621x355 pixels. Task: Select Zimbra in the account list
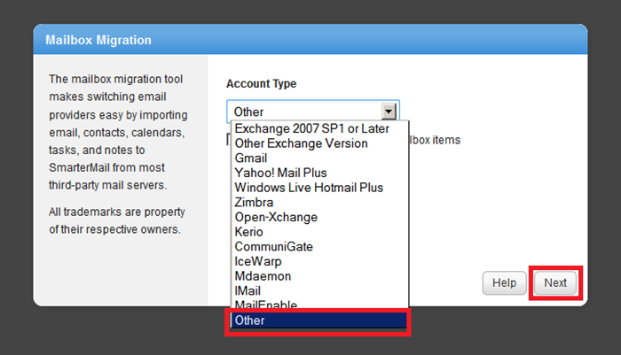click(255, 203)
